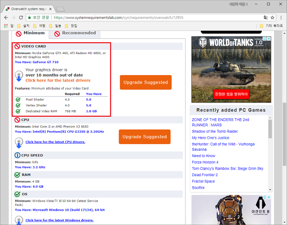
Task: Open the 맛집 bookmark folder
Action: 71,26
